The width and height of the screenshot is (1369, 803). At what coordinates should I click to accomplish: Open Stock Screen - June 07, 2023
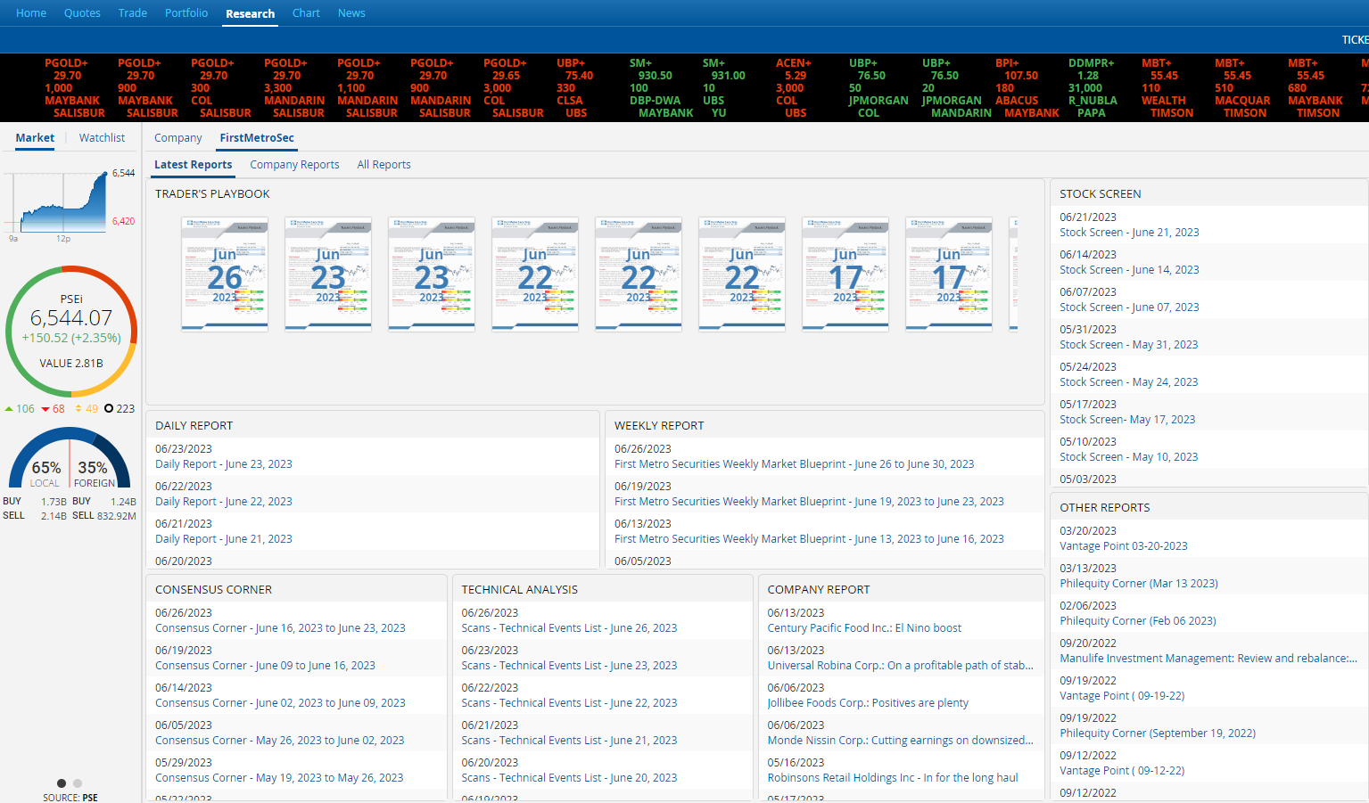[x=1129, y=307]
